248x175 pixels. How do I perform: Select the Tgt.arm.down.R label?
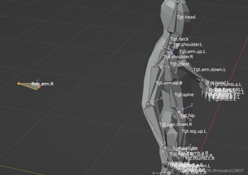click(x=175, y=125)
